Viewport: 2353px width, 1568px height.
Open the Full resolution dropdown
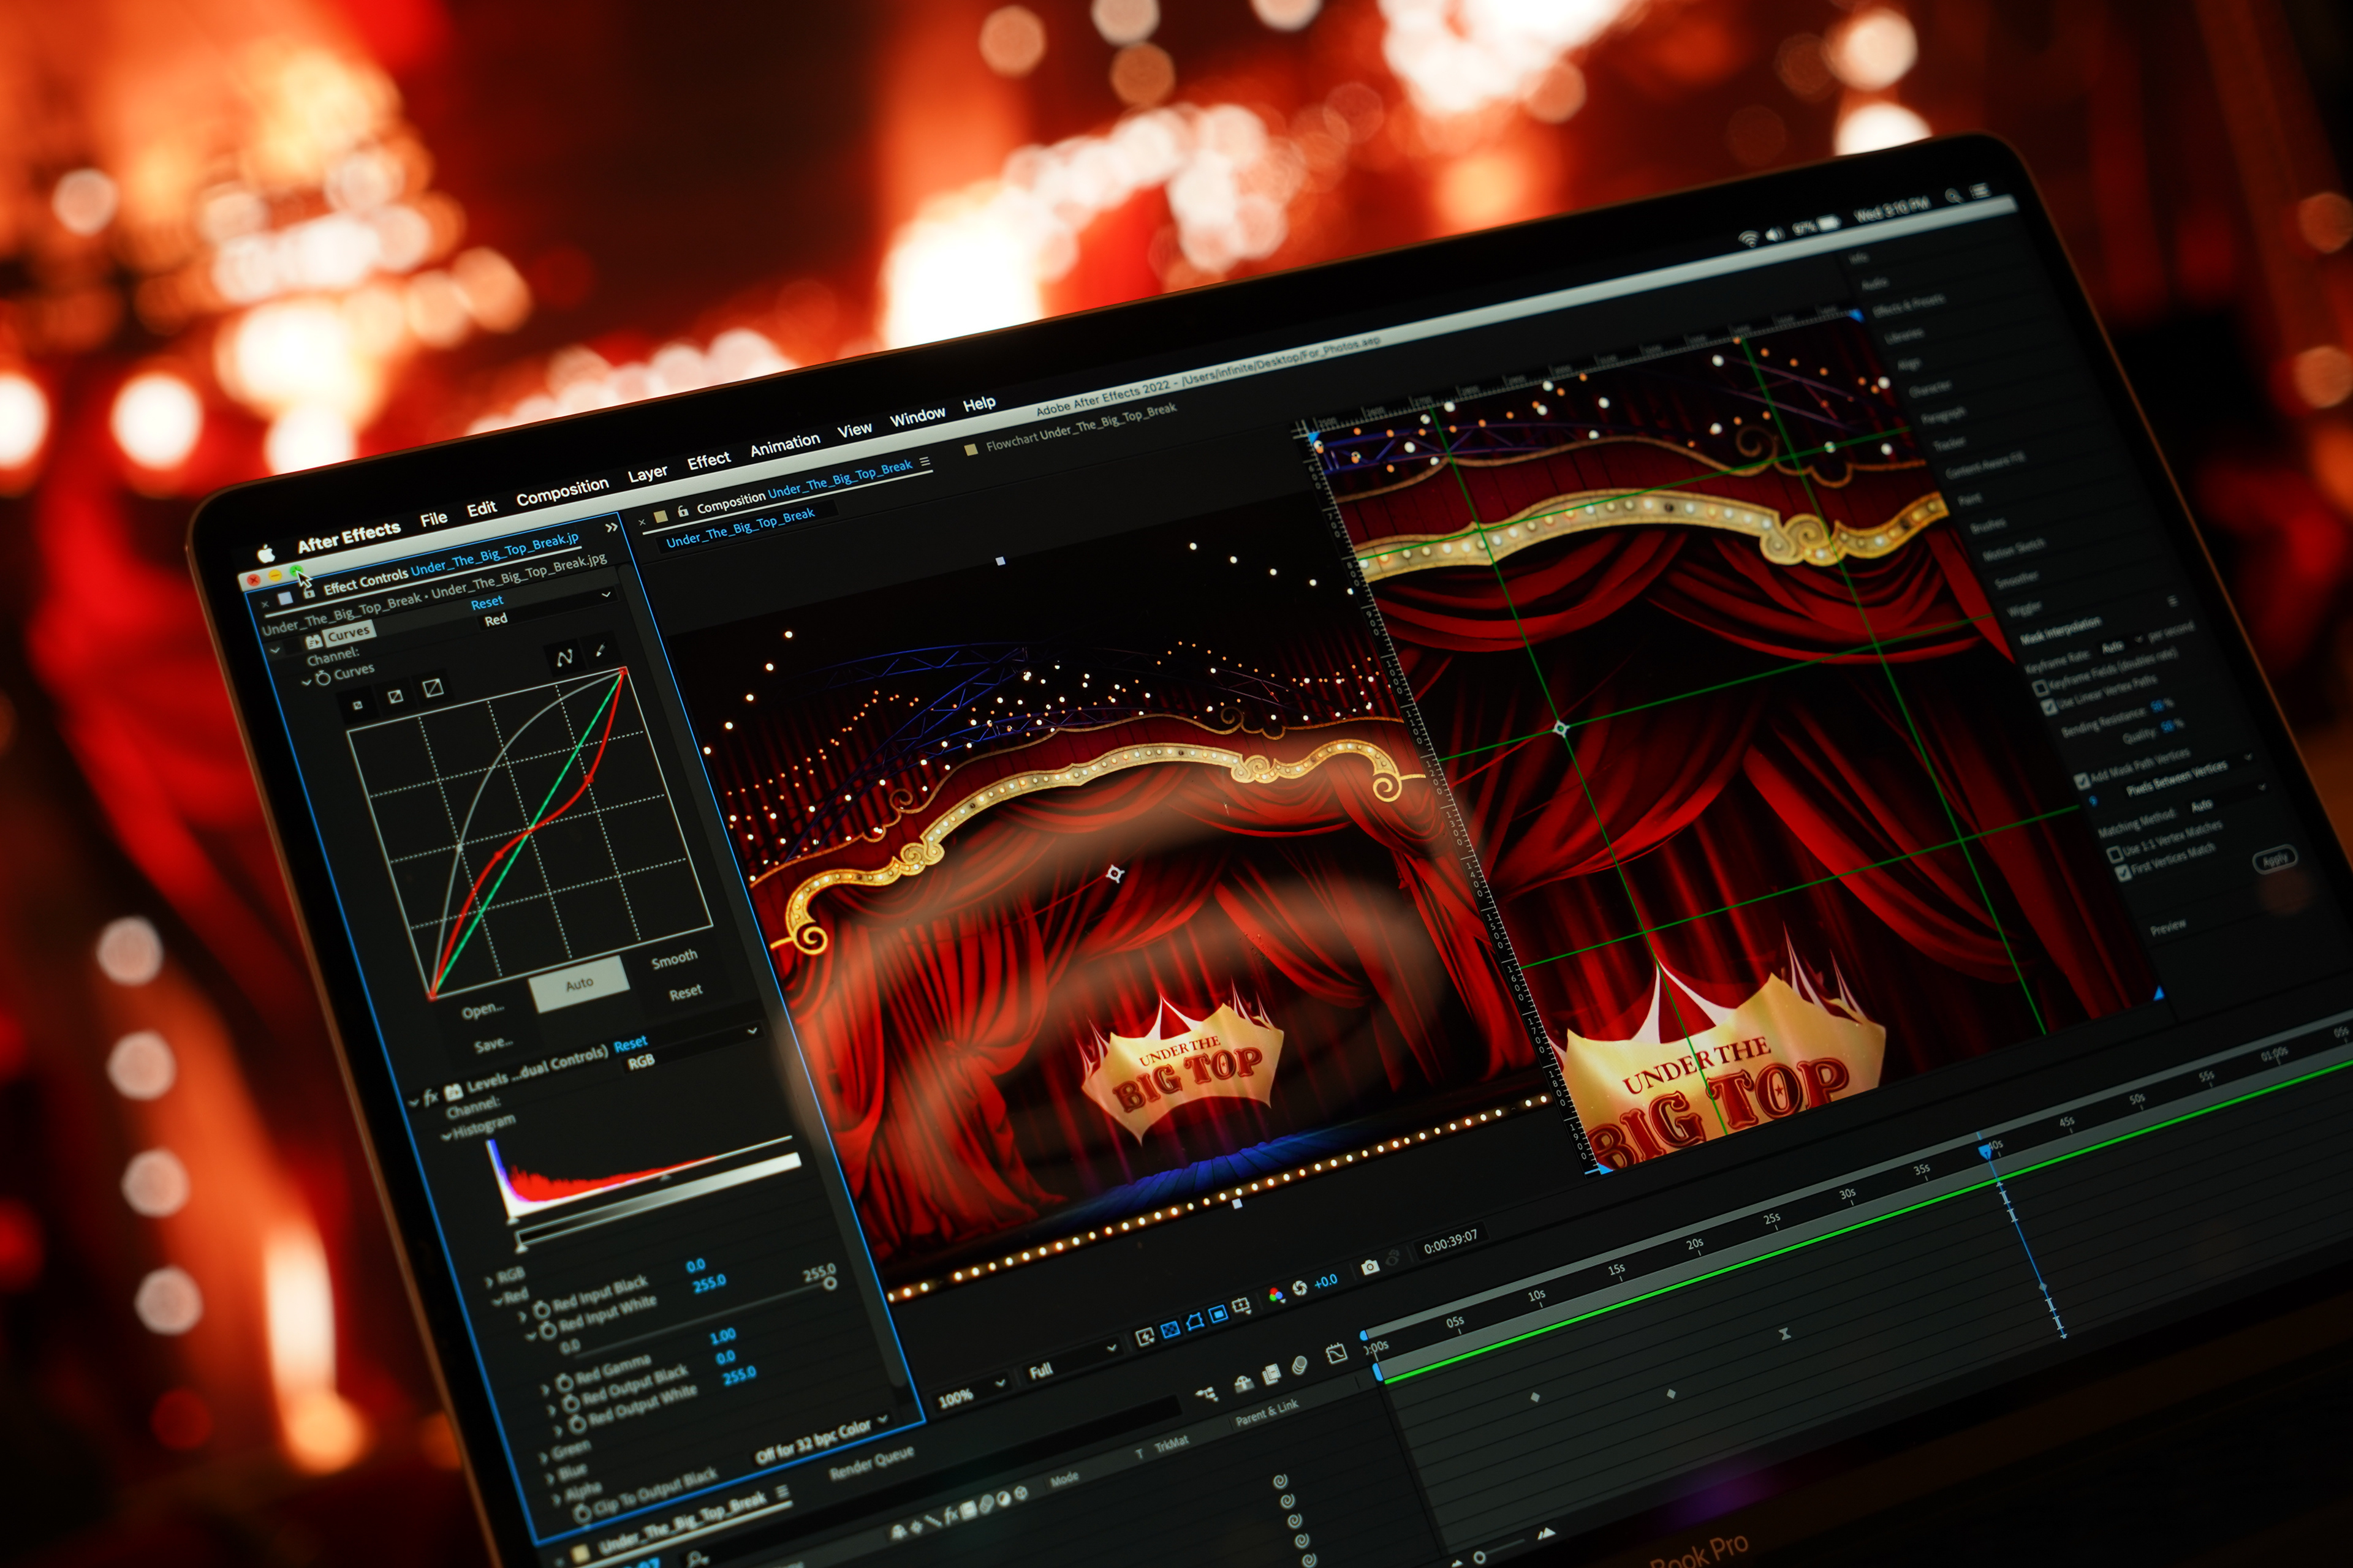click(x=1072, y=1361)
